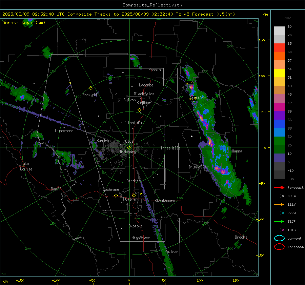
Task: Click the cyan 27ZW arrow icon
Action: 279,213
